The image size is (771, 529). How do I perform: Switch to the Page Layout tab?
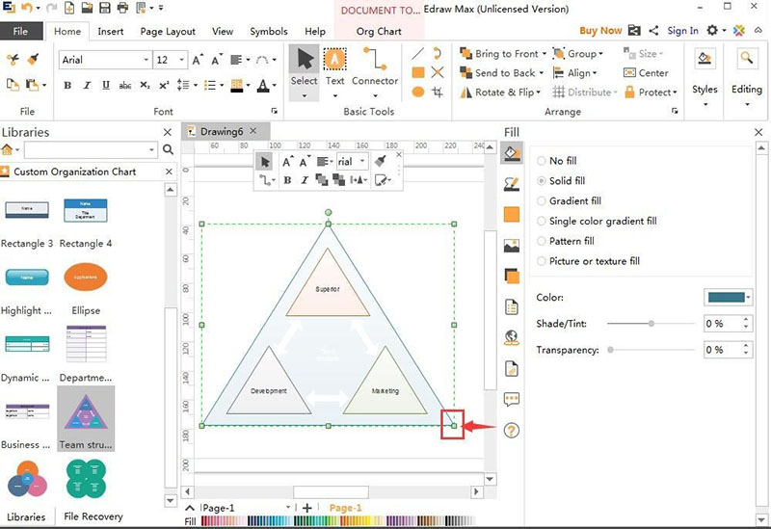(168, 31)
